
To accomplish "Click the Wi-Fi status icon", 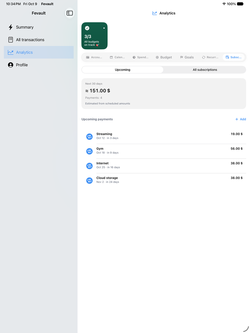I will [224, 4].
